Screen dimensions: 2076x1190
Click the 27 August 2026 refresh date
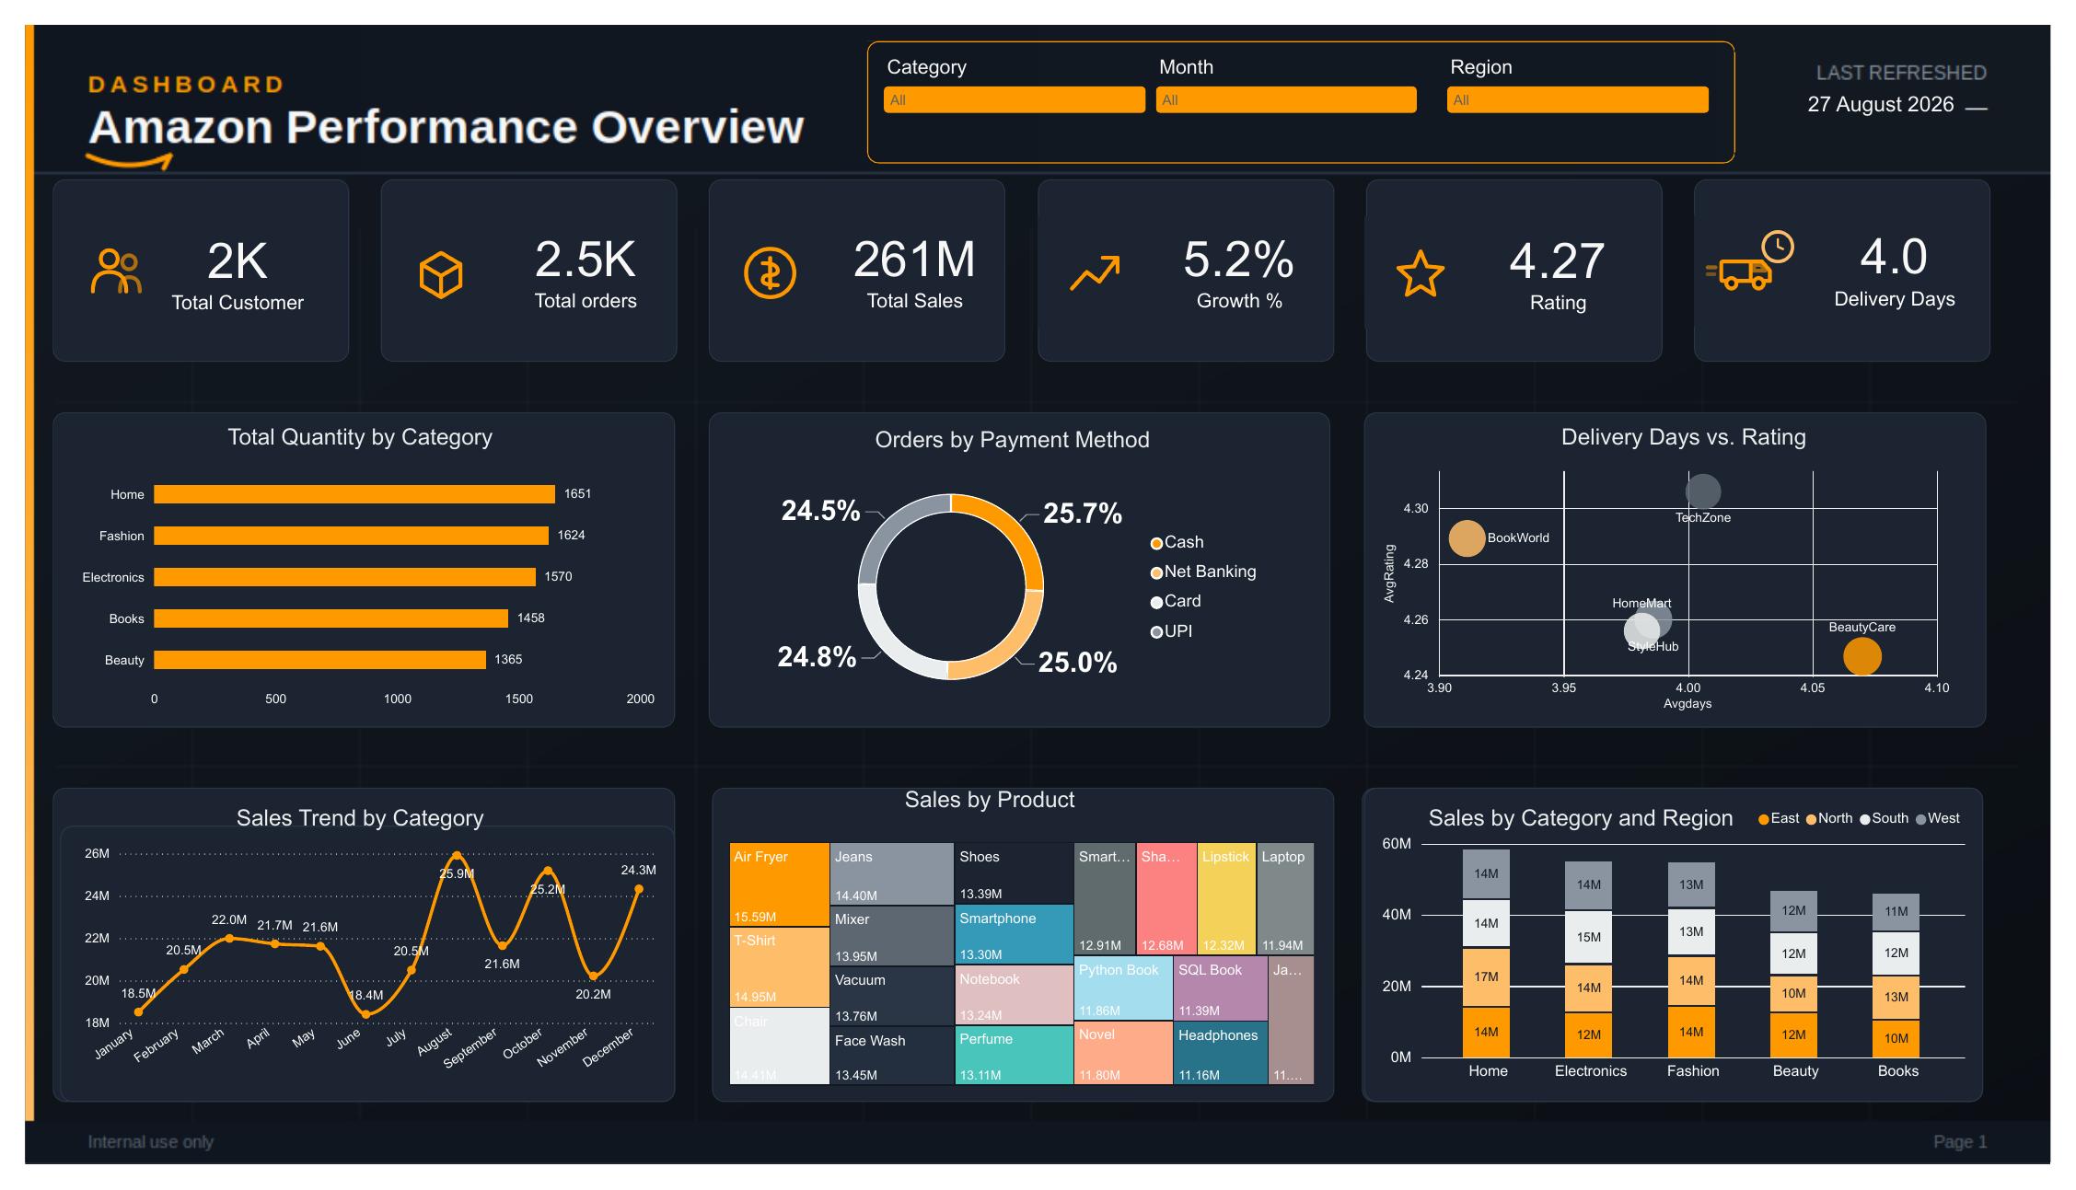point(1880,104)
